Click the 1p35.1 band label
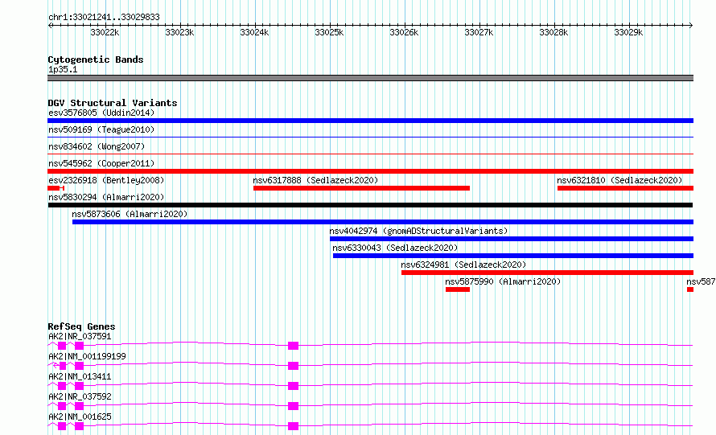The height and width of the screenshot is (435, 716). click(63, 69)
